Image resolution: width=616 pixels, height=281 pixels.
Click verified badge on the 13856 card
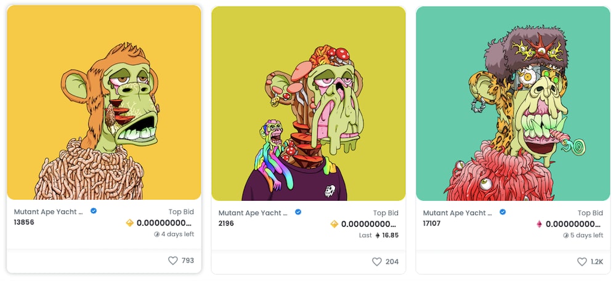tap(94, 211)
